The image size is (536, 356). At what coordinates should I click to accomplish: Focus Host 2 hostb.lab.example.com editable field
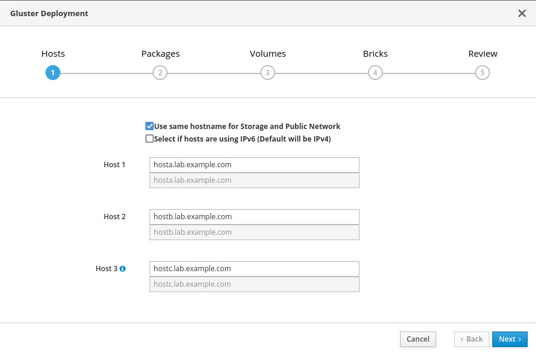[254, 217]
